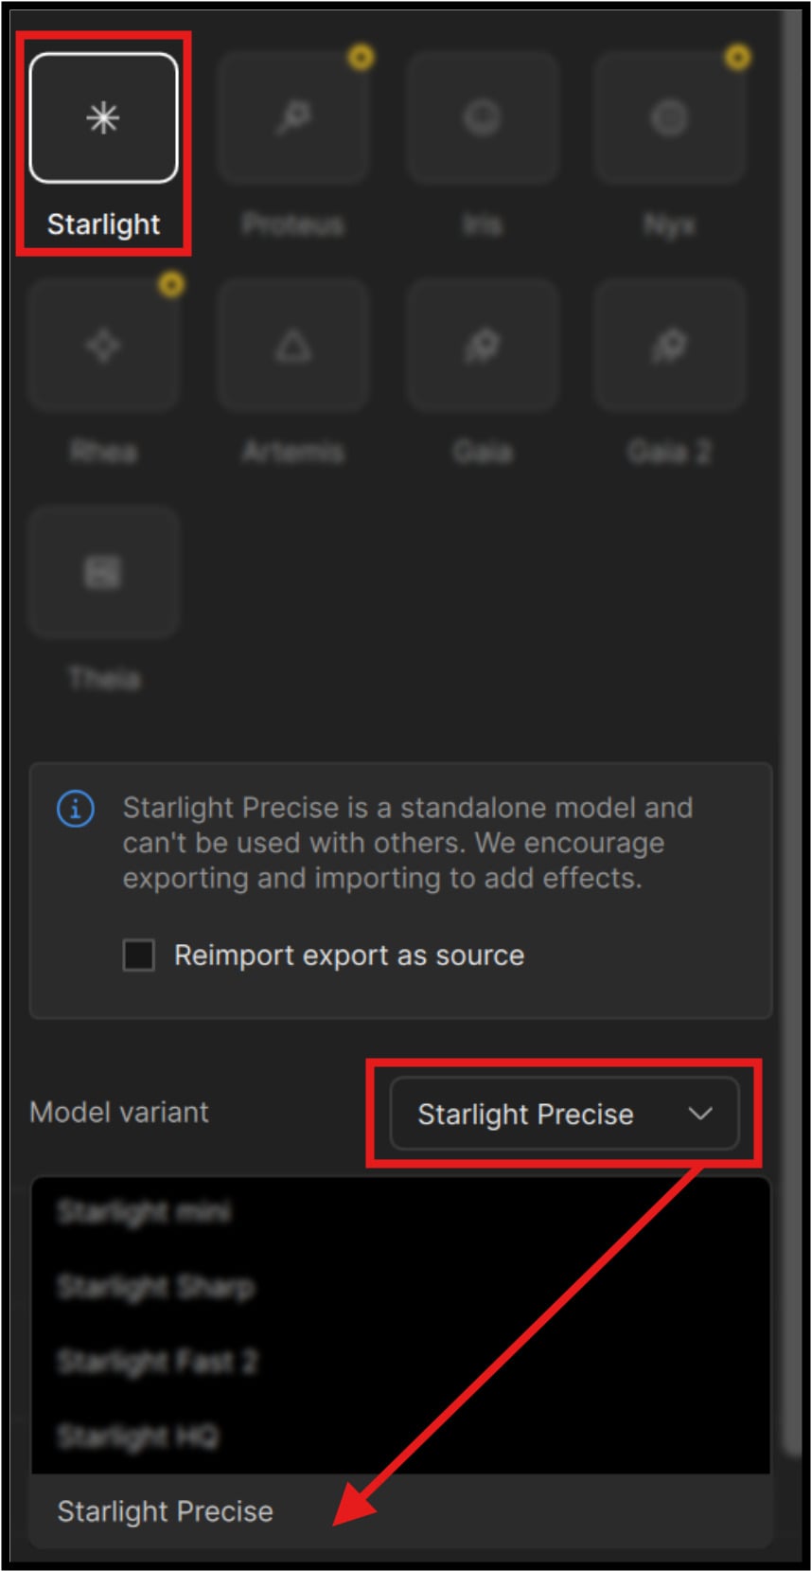Select the Starlight HQ variant
This screenshot has width=811, height=1571.
pos(138,1437)
